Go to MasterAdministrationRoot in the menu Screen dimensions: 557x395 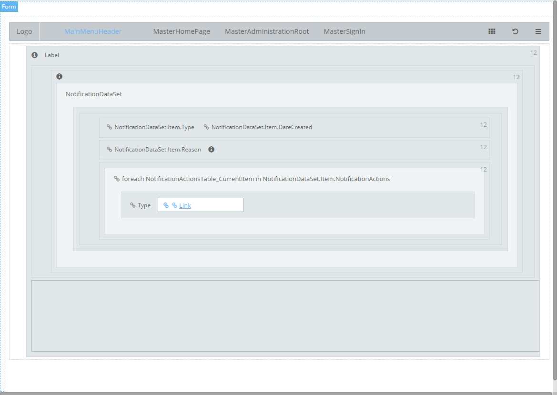[267, 31]
